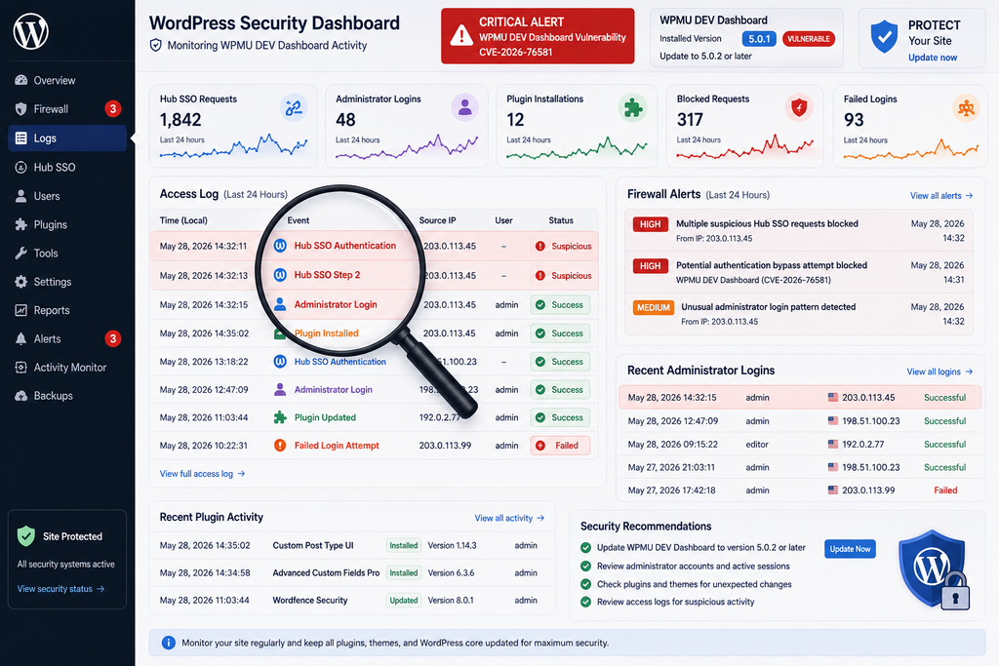Click the Plugin Installations puzzle icon
The height and width of the screenshot is (666, 999).
(x=632, y=107)
